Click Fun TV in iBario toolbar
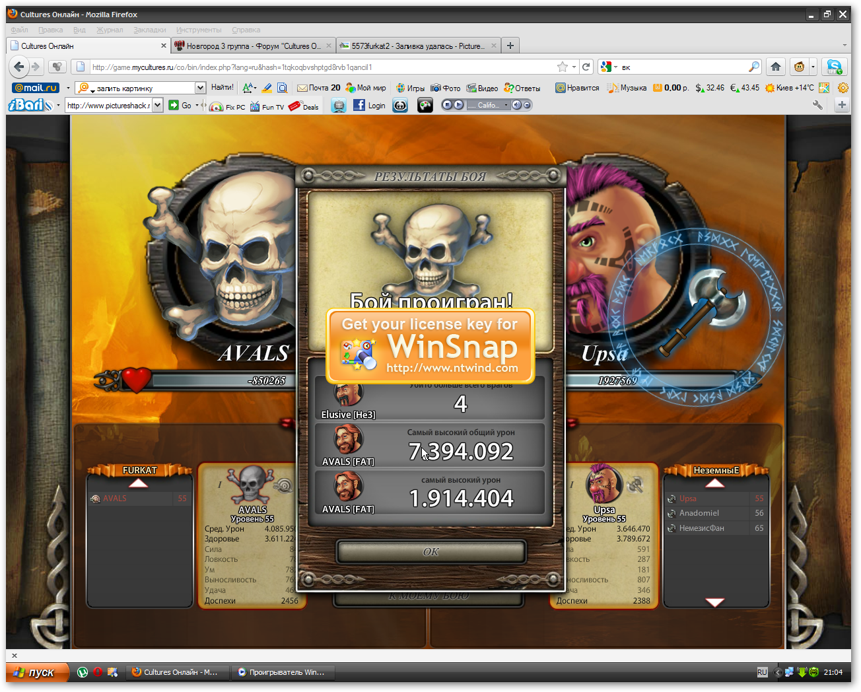 267,106
